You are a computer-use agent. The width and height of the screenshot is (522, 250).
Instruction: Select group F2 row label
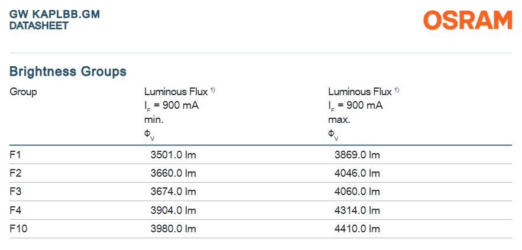(x=15, y=173)
